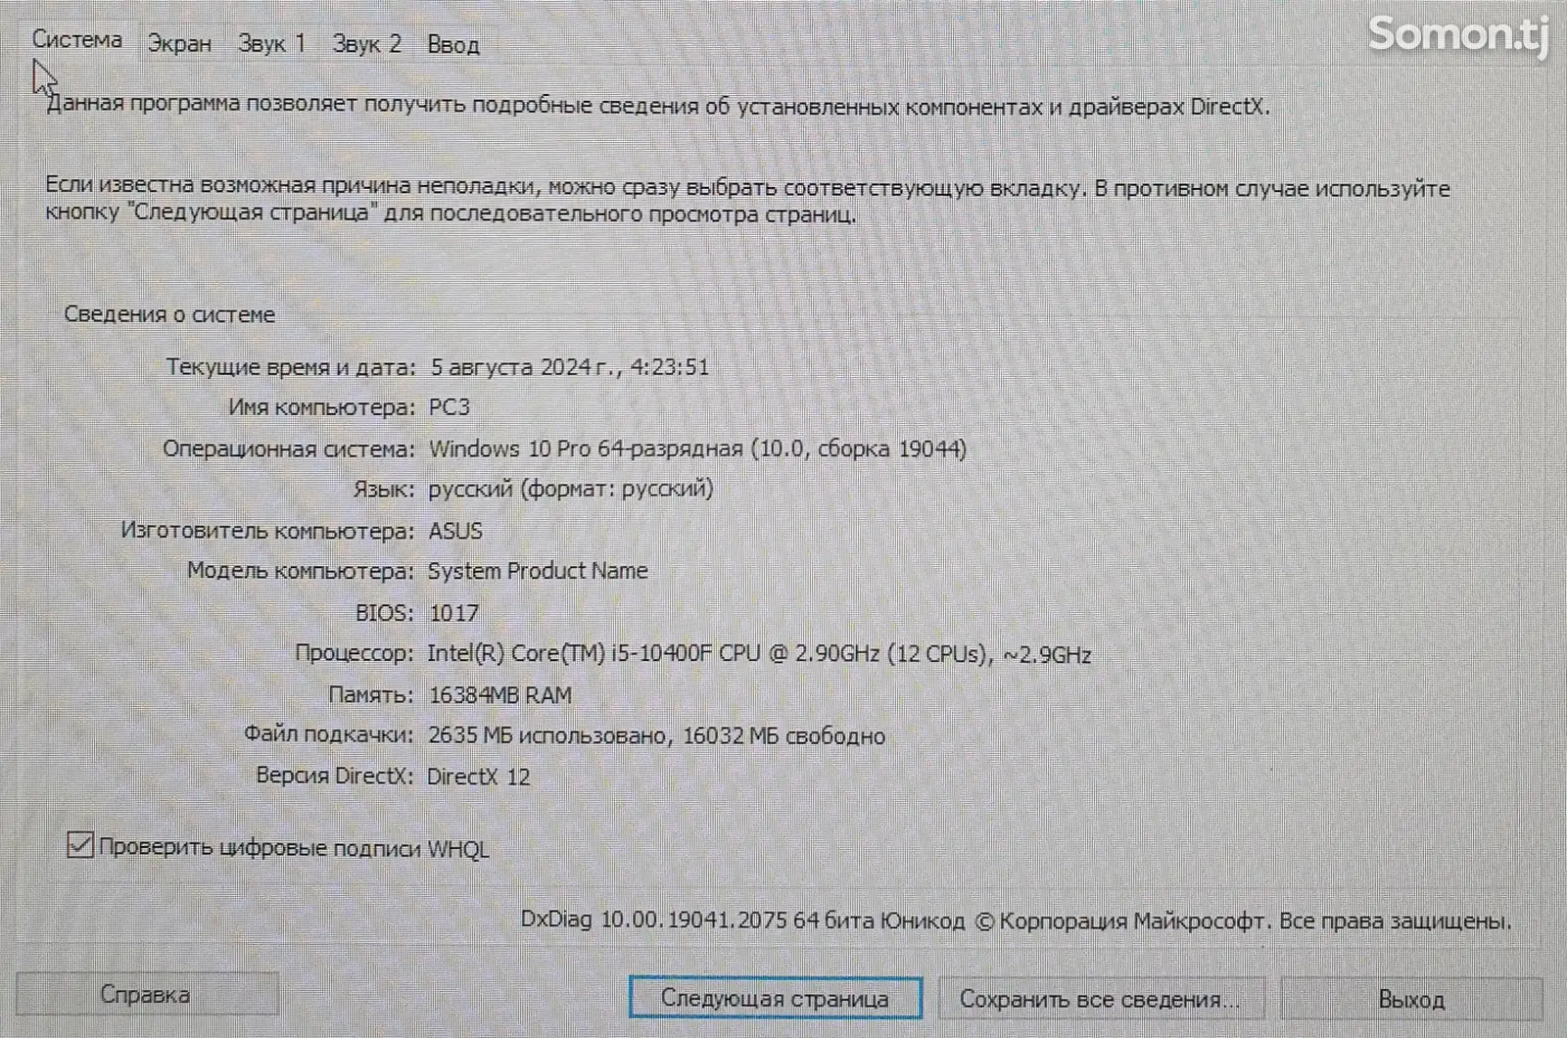Click the pagefile value 2635 МБ использовано
Viewport: 1567px width, 1038px height.
point(656,736)
